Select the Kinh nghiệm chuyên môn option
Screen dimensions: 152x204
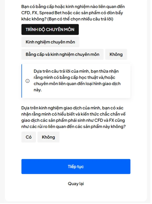pos(50,42)
